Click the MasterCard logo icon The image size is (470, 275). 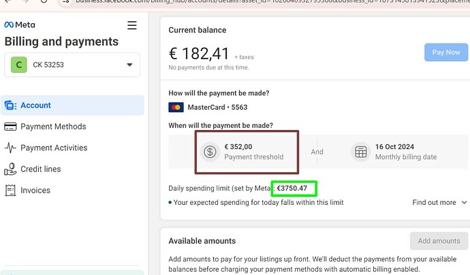(x=176, y=108)
